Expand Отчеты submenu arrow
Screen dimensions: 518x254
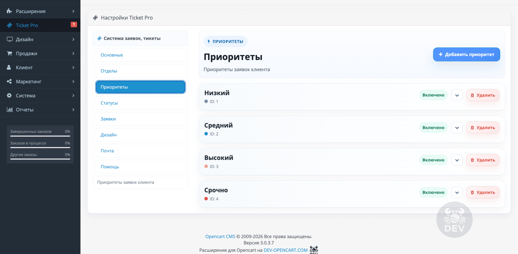tap(73, 110)
